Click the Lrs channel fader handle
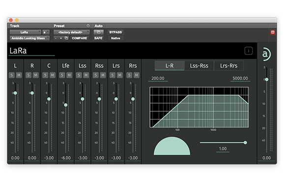285x183 pixels. pos(116,99)
